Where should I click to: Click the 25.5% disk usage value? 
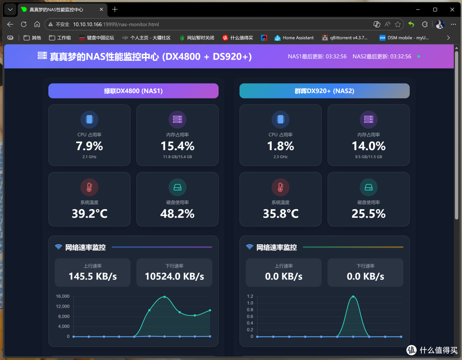pos(369,213)
